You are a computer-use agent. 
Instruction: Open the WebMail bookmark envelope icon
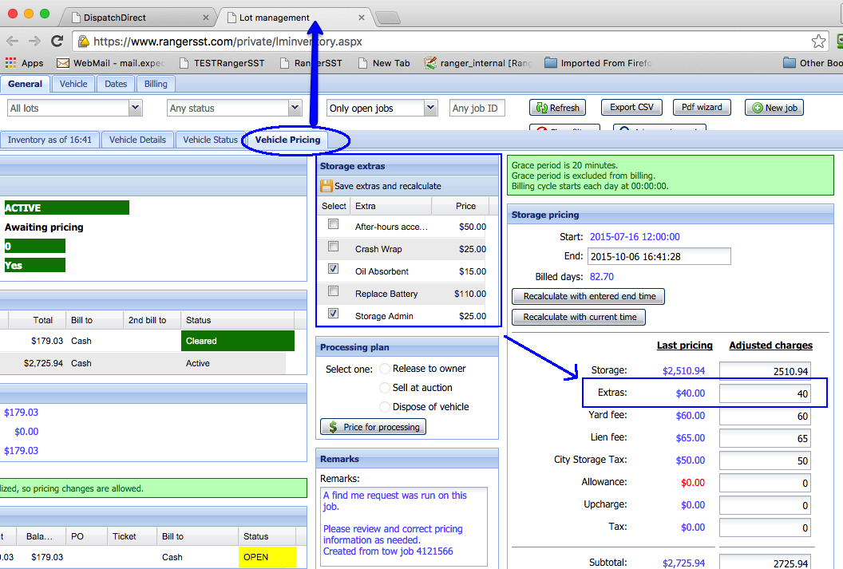[63, 63]
